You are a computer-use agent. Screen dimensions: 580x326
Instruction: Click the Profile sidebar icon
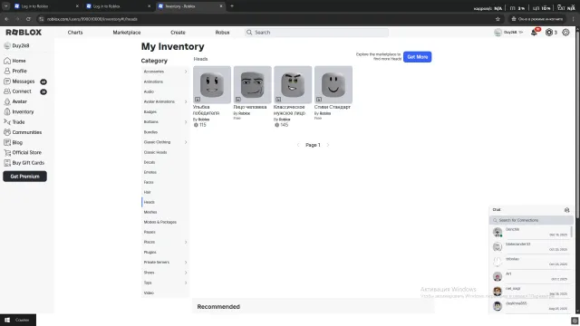pyautogui.click(x=7, y=71)
